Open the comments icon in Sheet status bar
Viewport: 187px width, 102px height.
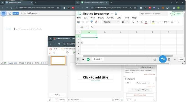(x=78, y=59)
